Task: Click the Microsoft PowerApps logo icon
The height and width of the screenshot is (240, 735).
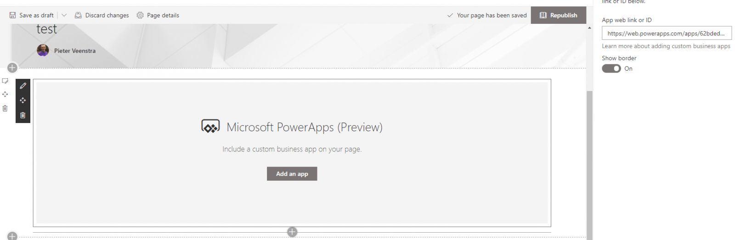Action: coord(210,127)
